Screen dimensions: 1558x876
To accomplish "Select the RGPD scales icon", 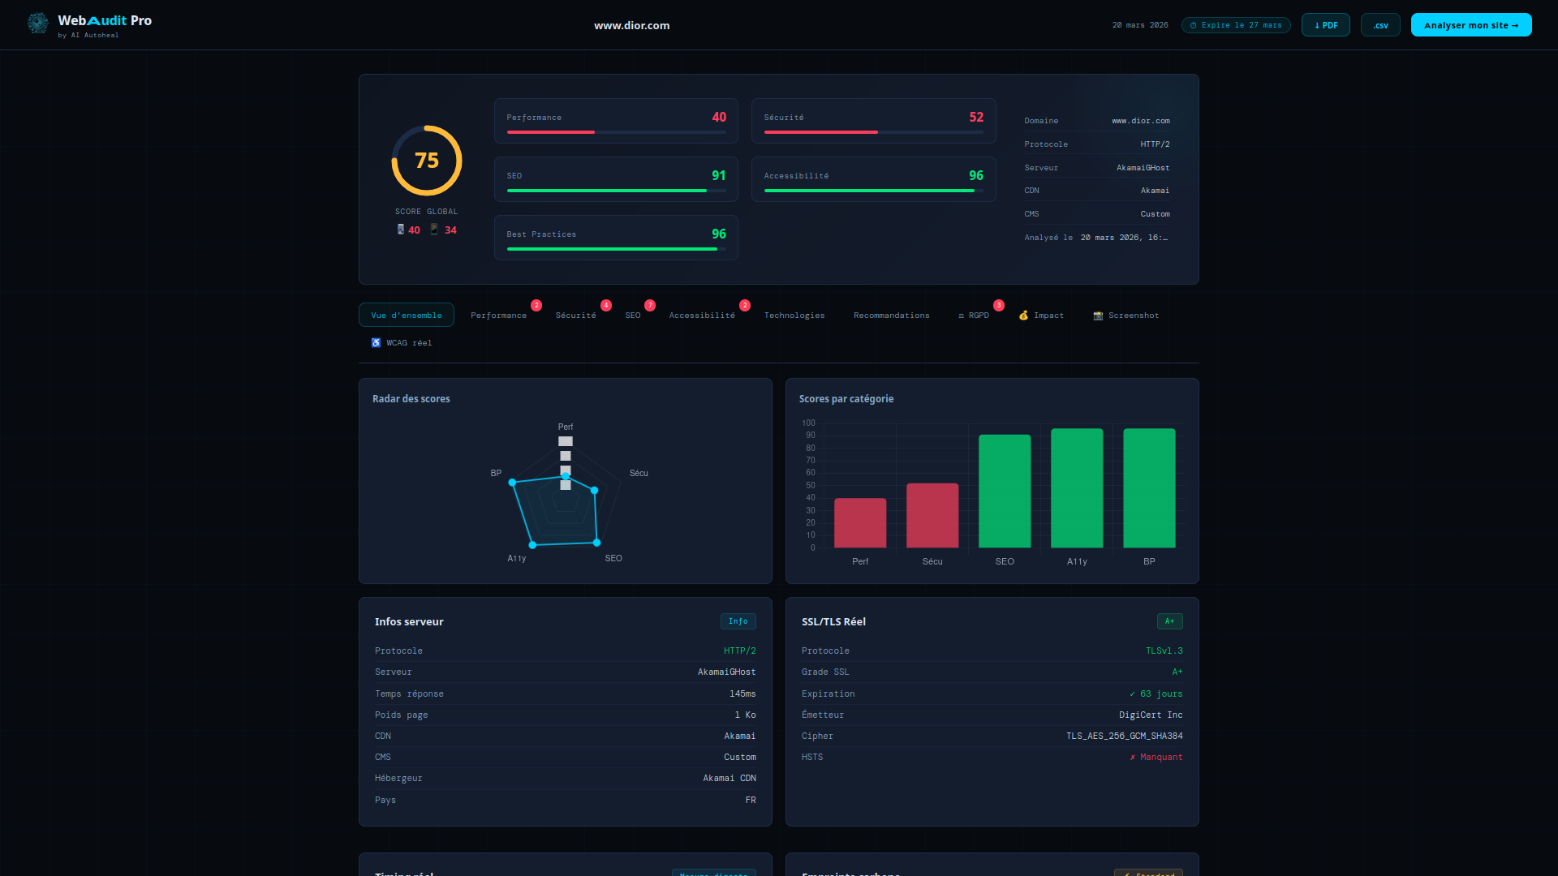I will point(961,315).
